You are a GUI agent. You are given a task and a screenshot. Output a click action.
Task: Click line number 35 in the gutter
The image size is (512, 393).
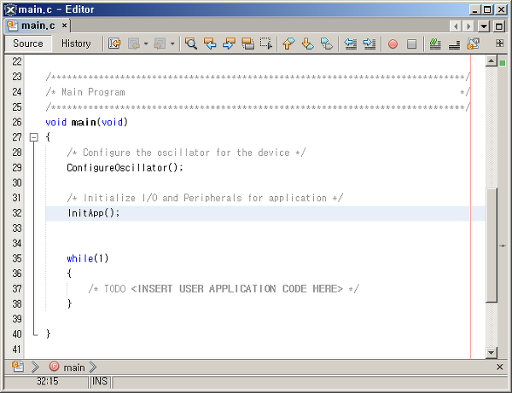[x=17, y=258]
